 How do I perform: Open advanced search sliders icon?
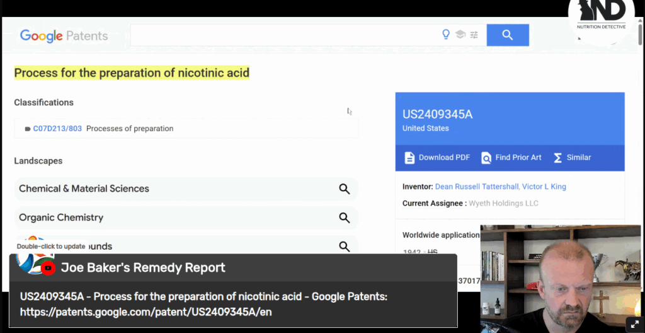(474, 35)
